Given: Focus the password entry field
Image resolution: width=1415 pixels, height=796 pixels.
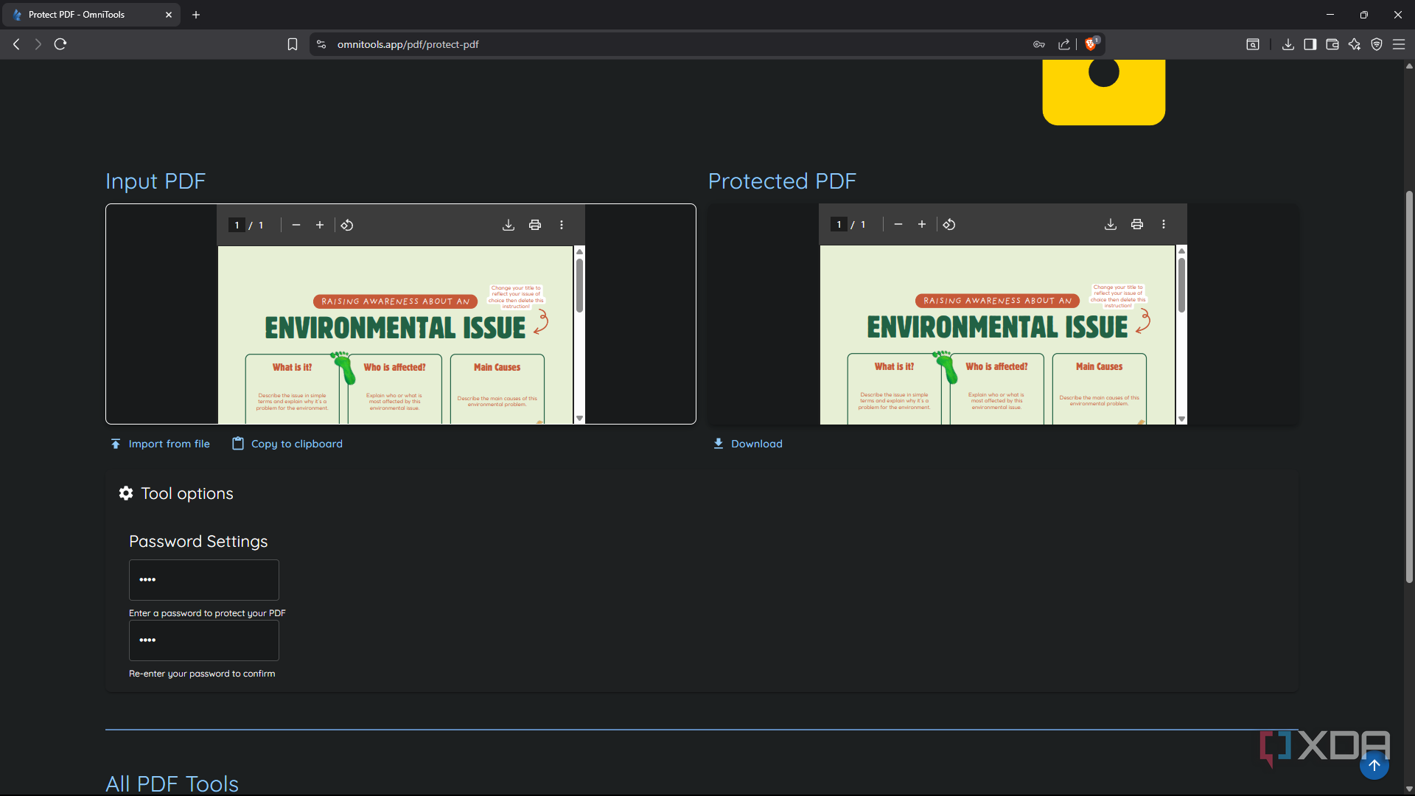Looking at the screenshot, I should [204, 580].
